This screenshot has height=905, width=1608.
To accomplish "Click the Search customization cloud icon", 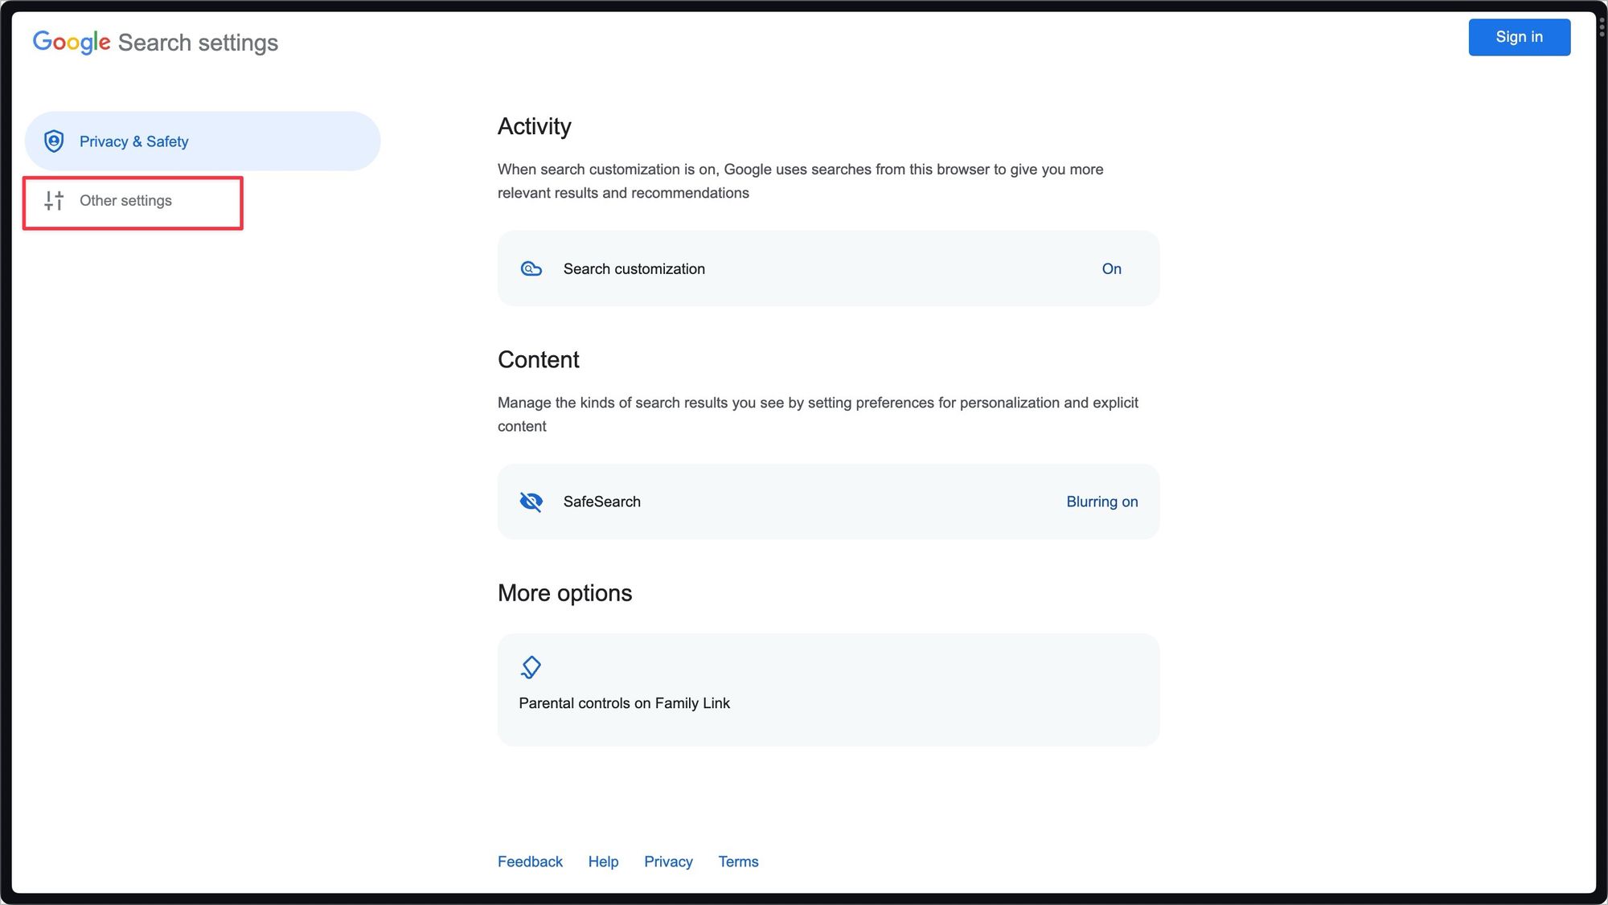I will point(531,269).
